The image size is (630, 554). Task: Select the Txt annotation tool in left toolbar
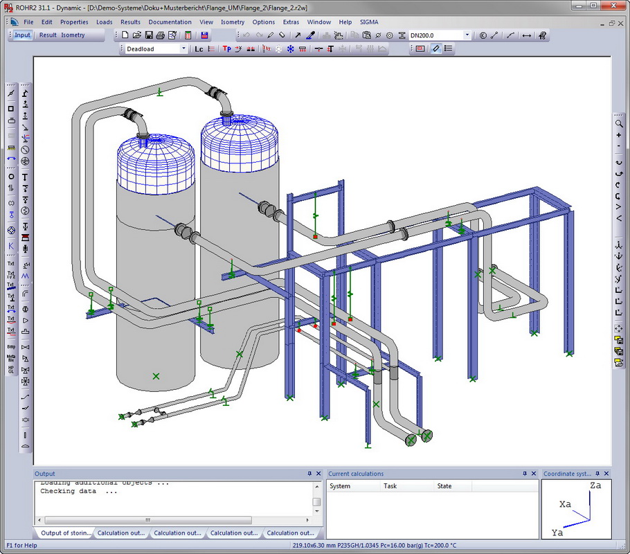coord(11,263)
